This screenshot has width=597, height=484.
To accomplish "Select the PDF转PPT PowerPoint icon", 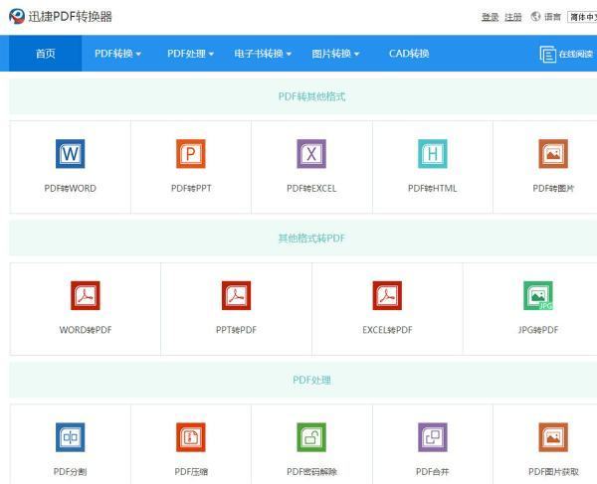I will click(x=191, y=154).
